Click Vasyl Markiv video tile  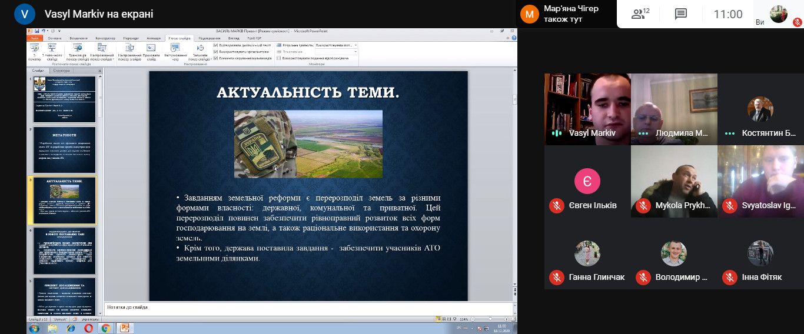[x=587, y=109]
